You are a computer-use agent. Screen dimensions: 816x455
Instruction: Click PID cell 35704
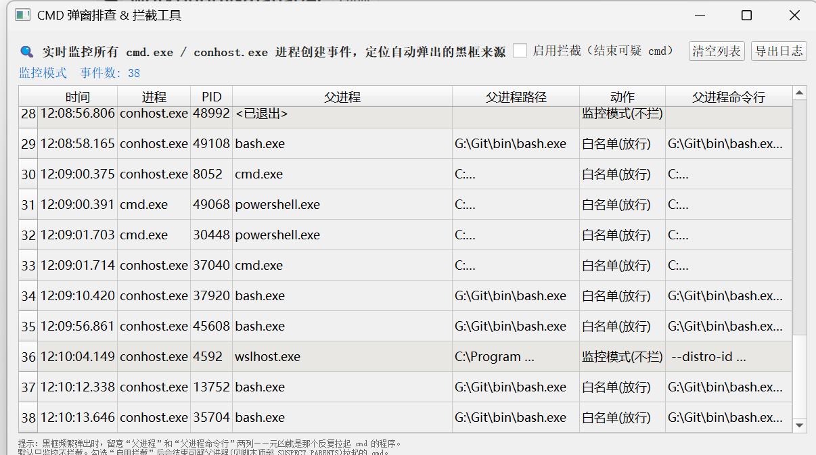click(x=212, y=417)
